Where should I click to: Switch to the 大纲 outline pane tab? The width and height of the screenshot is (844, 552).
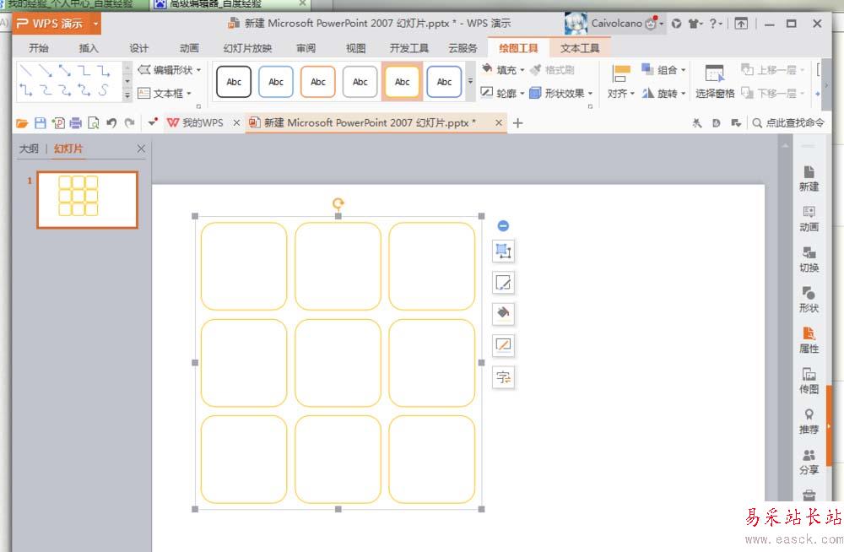click(x=29, y=149)
